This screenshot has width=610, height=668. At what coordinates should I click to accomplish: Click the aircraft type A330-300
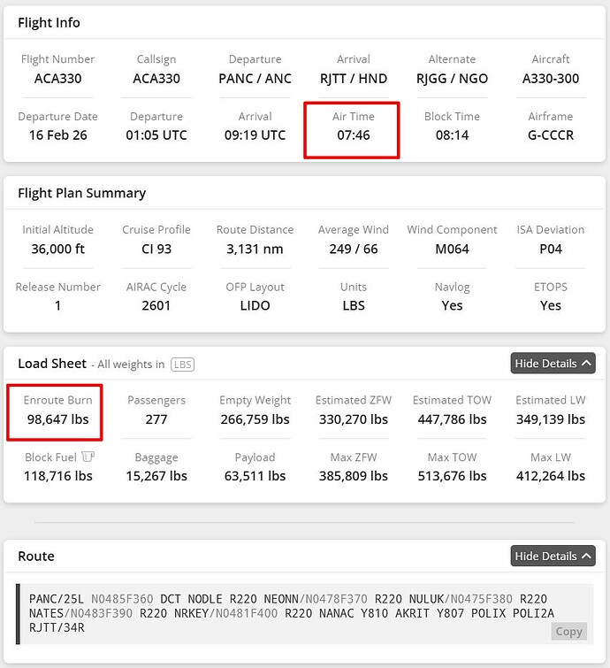550,78
